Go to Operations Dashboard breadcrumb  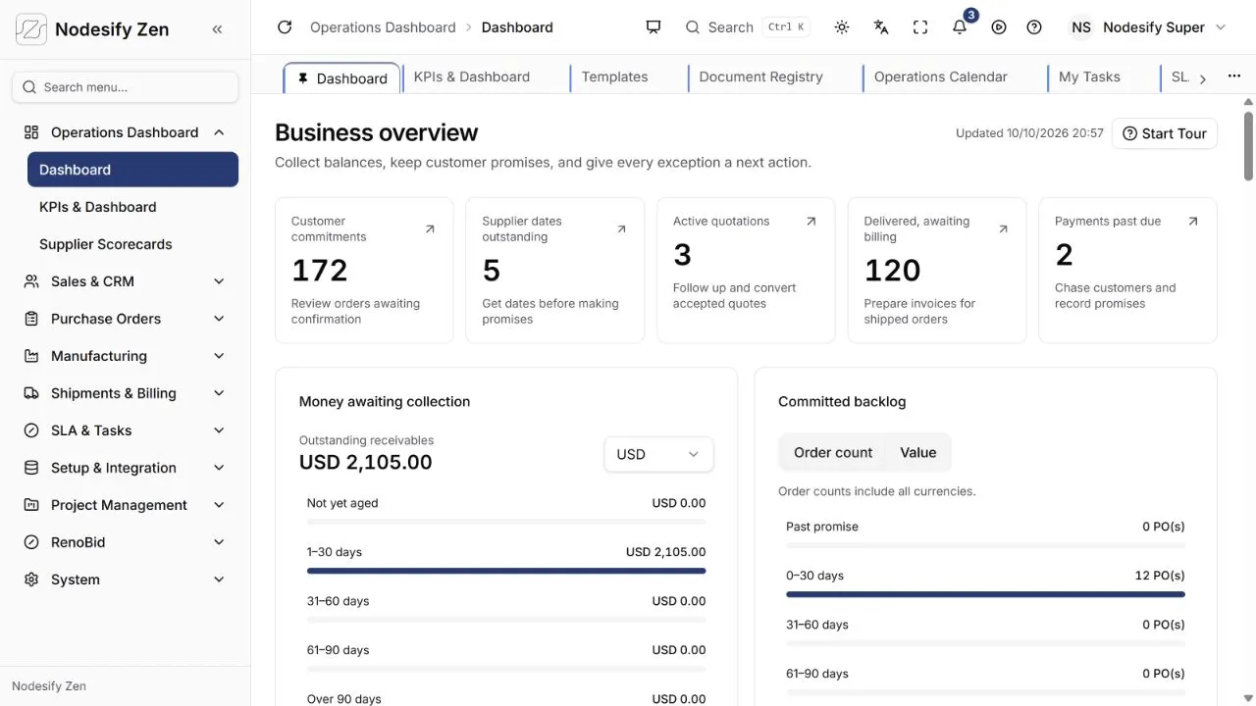click(383, 27)
